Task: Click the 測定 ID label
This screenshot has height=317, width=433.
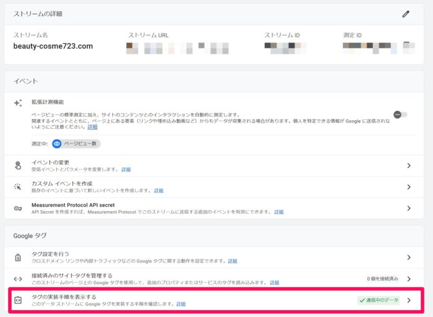Action: tap(353, 35)
